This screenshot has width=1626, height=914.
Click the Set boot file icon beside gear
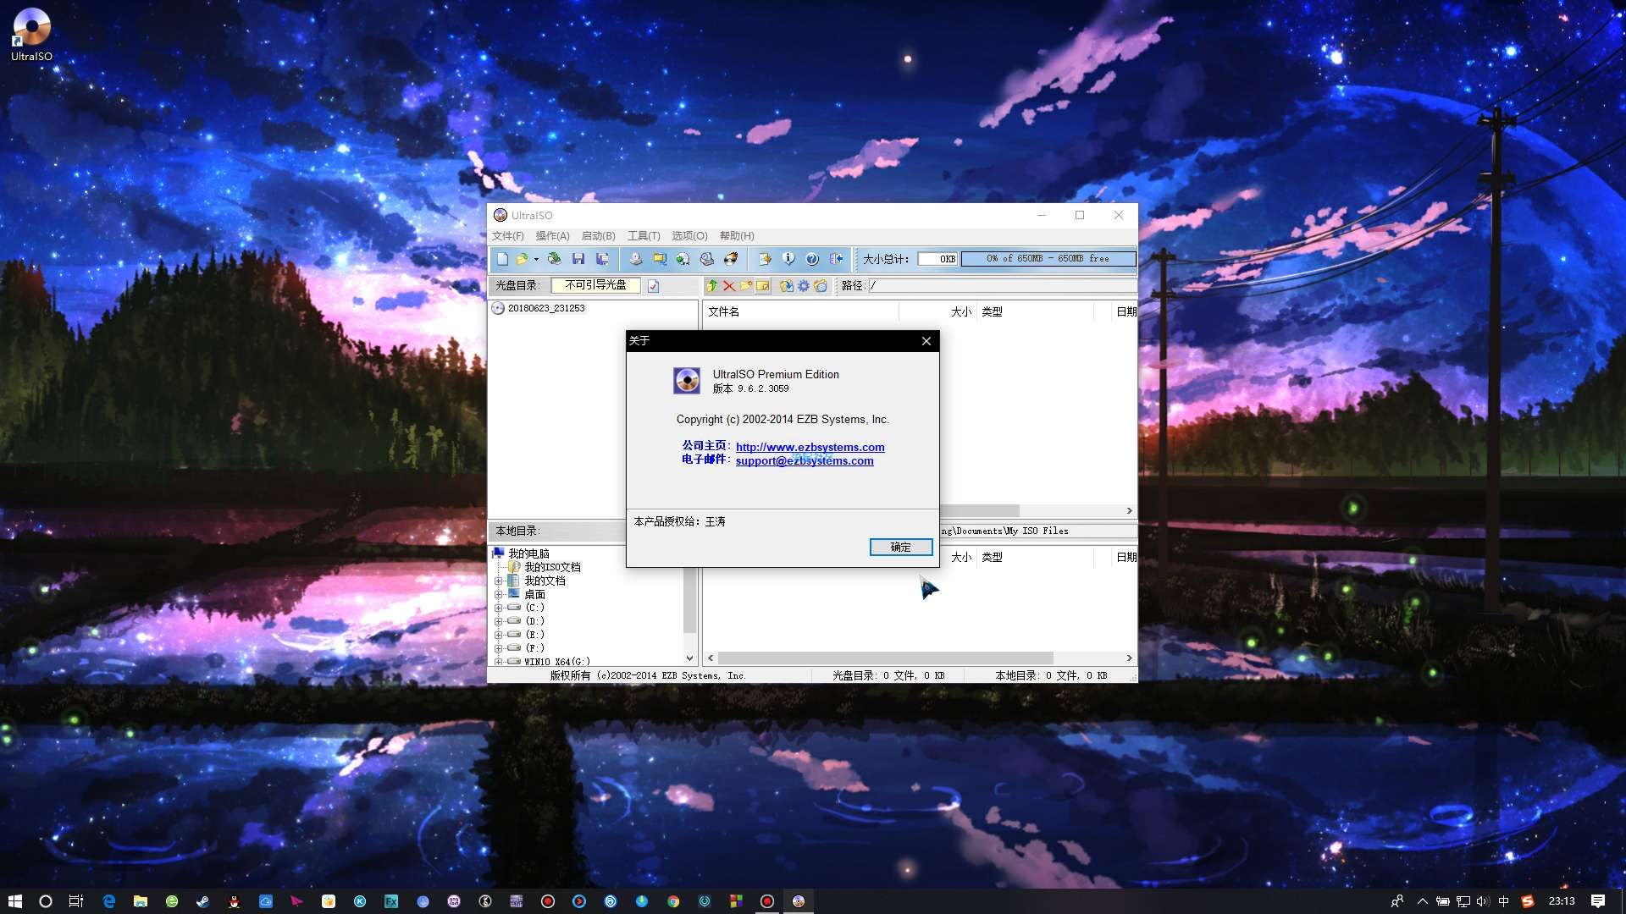[x=820, y=286]
